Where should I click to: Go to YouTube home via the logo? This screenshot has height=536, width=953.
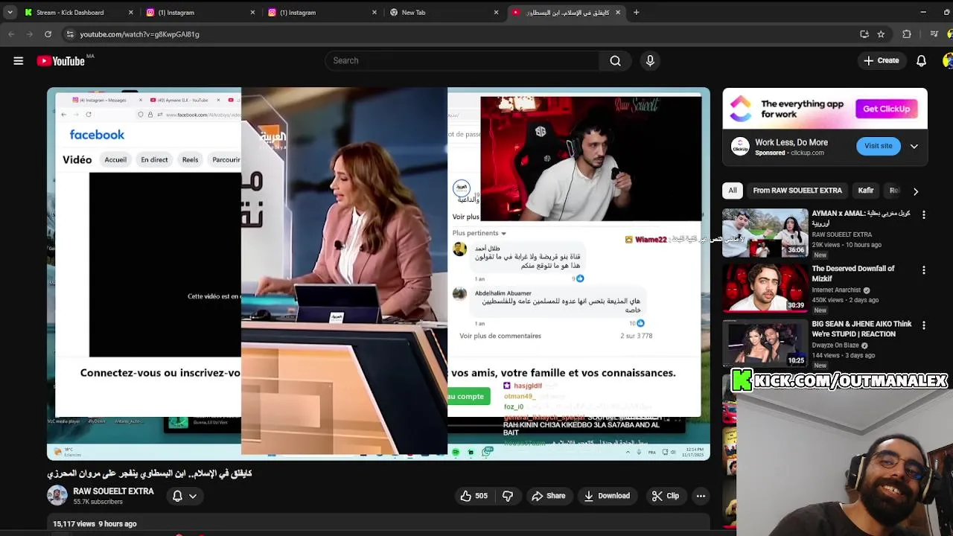[60, 61]
